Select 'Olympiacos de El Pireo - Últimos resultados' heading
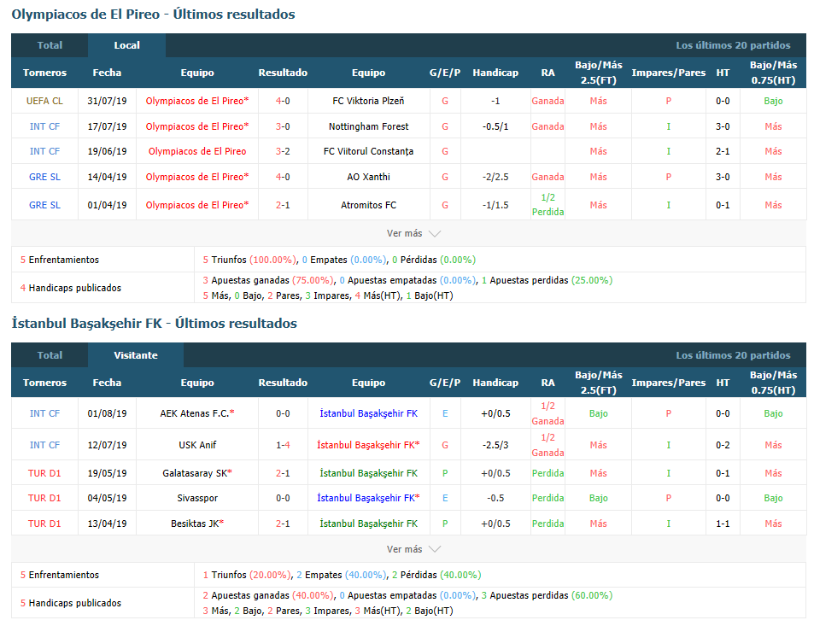This screenshot has height=626, width=814. click(153, 14)
